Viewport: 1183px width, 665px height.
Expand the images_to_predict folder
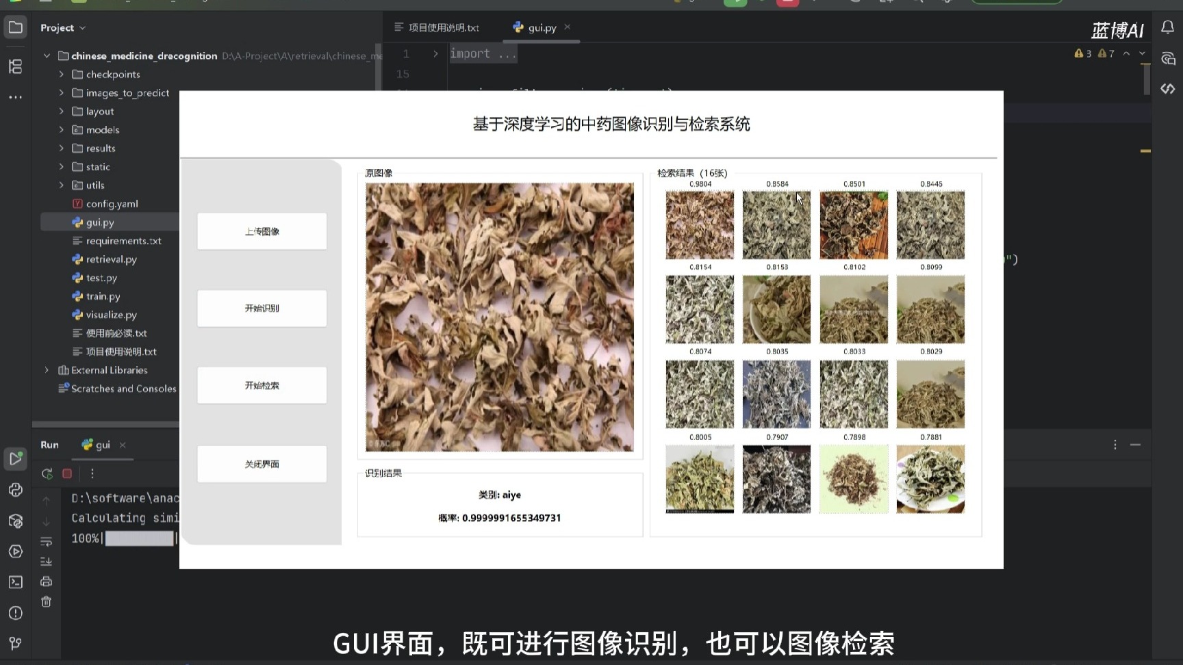tap(61, 93)
